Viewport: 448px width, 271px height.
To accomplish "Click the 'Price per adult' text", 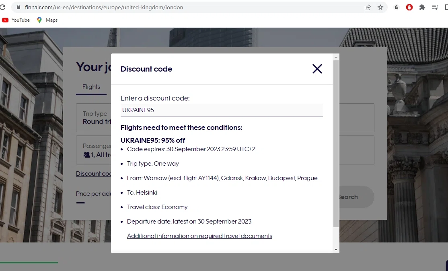I will tap(93, 194).
